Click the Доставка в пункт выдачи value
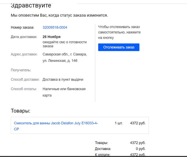Image resolution: width=187 pixels, height=157 pixels. click(x=63, y=80)
